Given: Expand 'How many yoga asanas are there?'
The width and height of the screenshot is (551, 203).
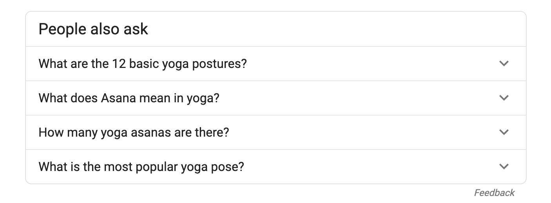Looking at the screenshot, I should click(x=275, y=132).
